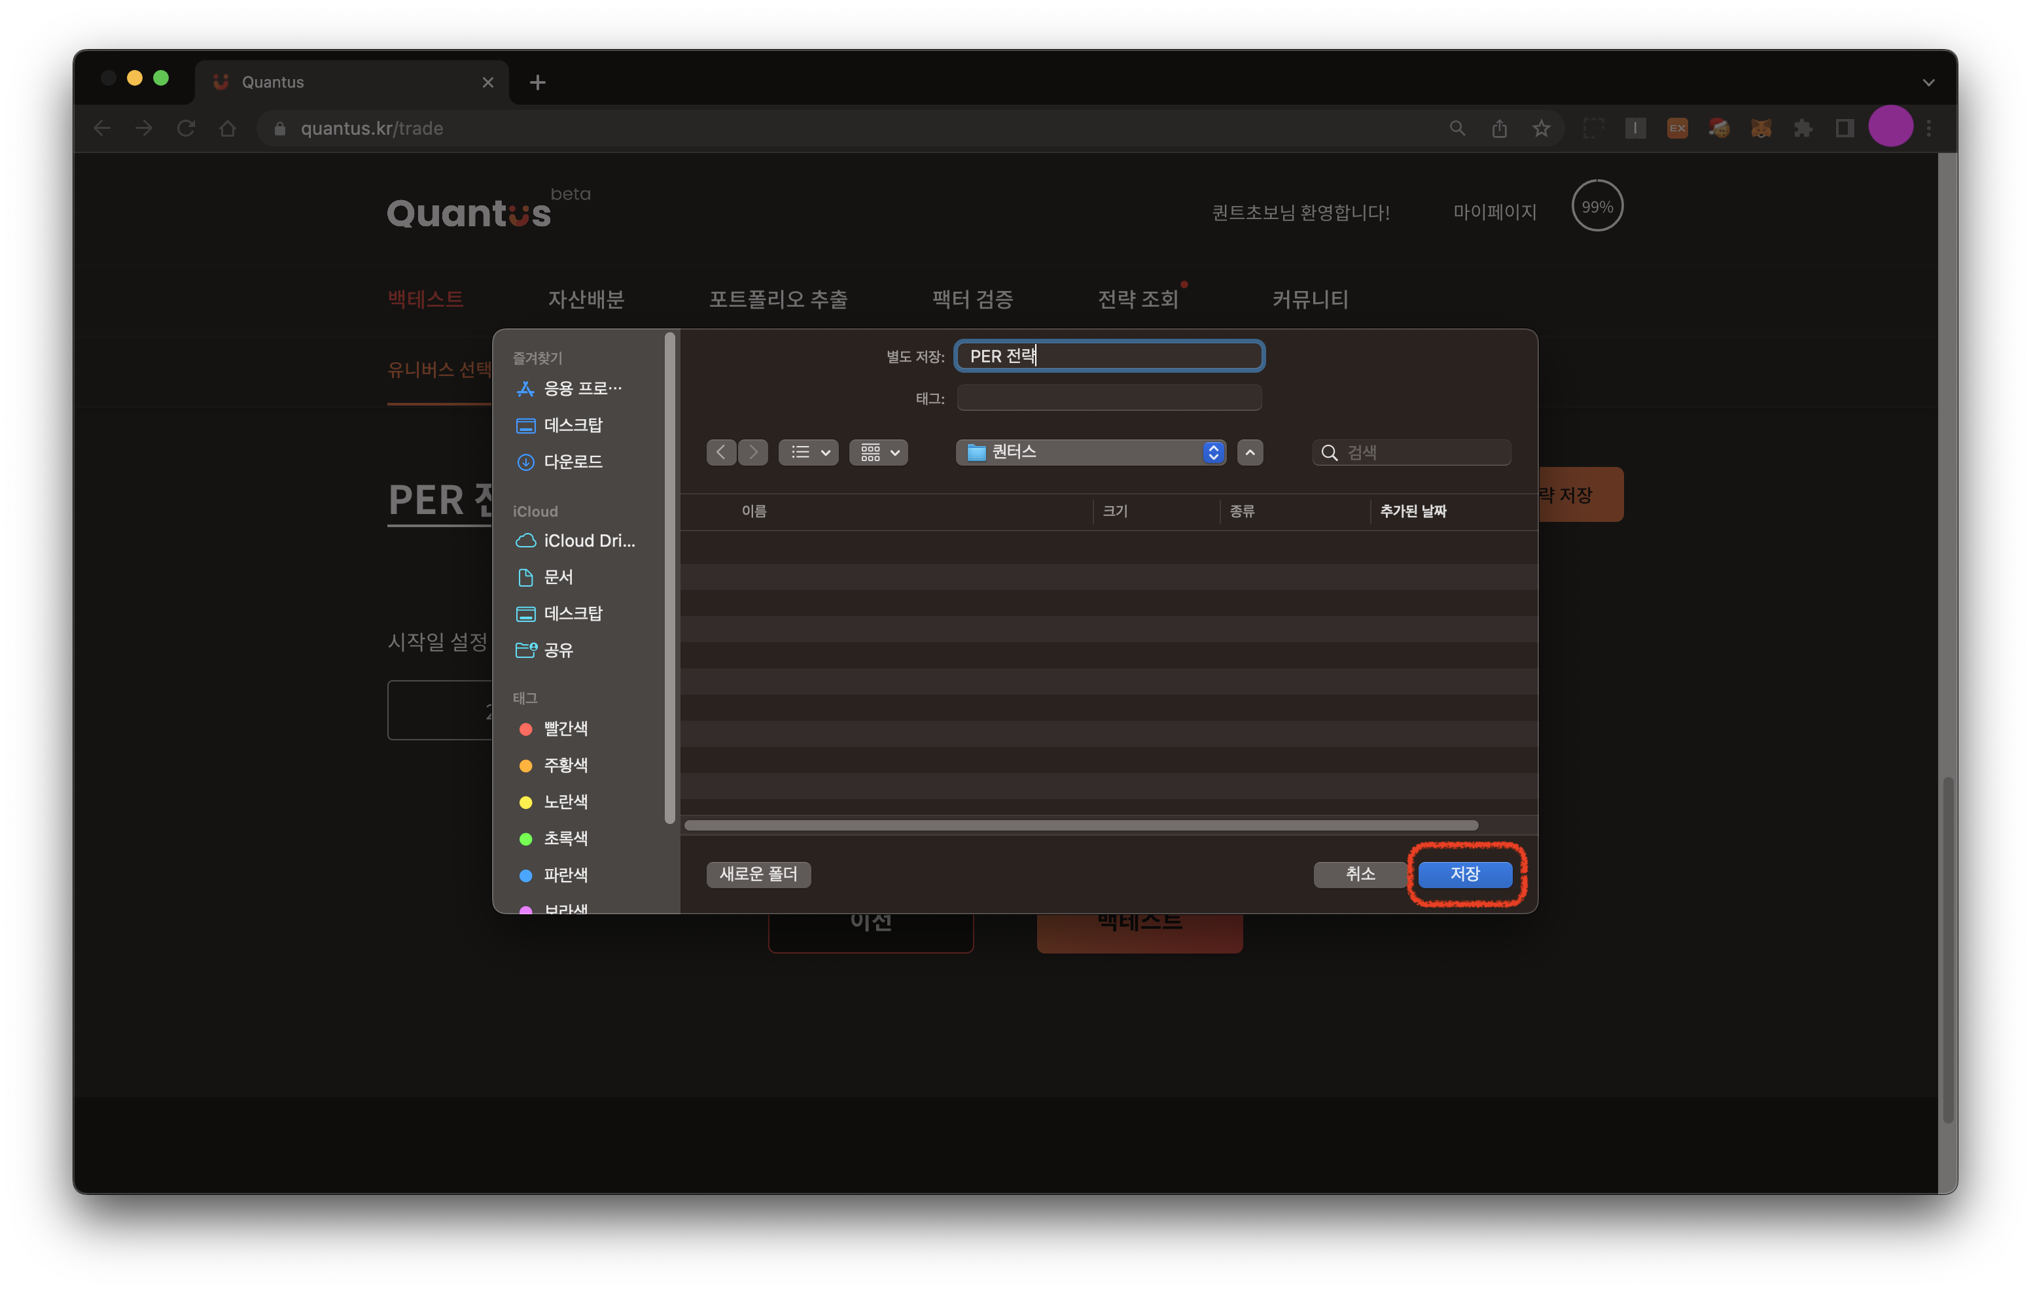
Task: Click the Santa-hat extension icon
Action: click(x=1719, y=128)
